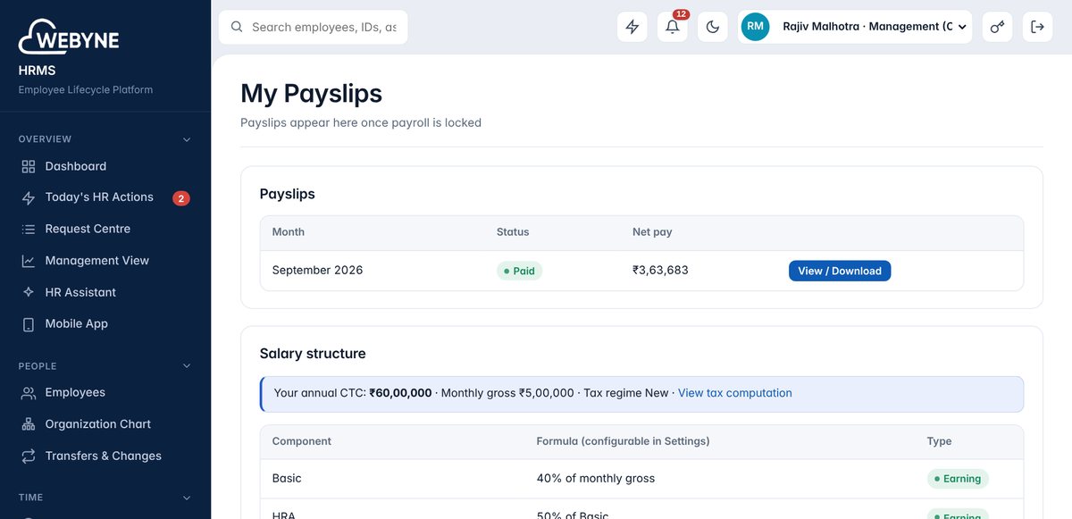Click the annual CTC ₹60,00,000 value
Screen dimensions: 1072x519
tap(400, 393)
